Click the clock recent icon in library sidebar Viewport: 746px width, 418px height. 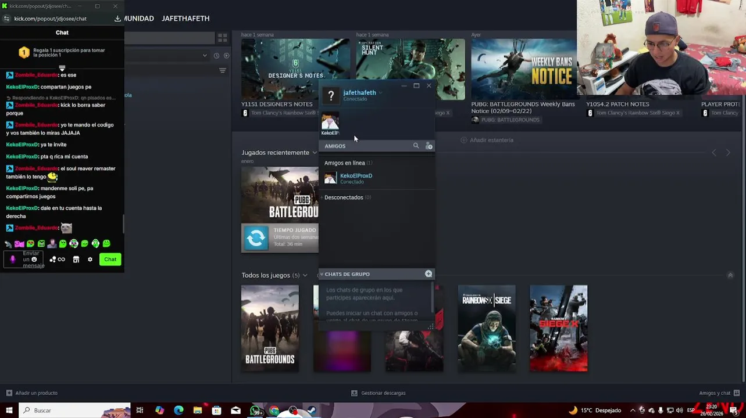216,56
